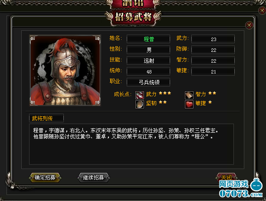Viewport: 266px width, 201px height.
Task: Click the 网页游戏 mascot logo icon
Action: 256,185
